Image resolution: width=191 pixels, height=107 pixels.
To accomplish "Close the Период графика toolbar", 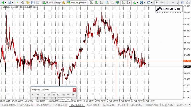I will 74,90.
